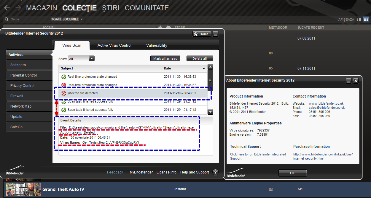Open the ŞTIRI tab in Steam
The width and height of the screenshot is (371, 198).
tap(111, 8)
